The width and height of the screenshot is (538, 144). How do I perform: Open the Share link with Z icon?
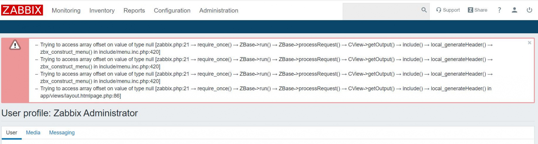(x=477, y=10)
